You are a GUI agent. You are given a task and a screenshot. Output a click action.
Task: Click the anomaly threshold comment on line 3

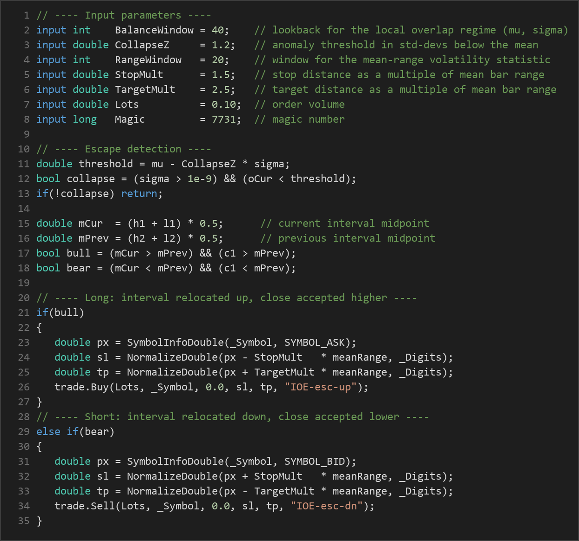[396, 45]
